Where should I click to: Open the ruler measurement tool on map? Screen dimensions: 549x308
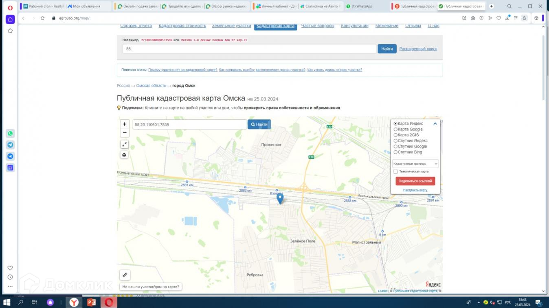pos(125,275)
